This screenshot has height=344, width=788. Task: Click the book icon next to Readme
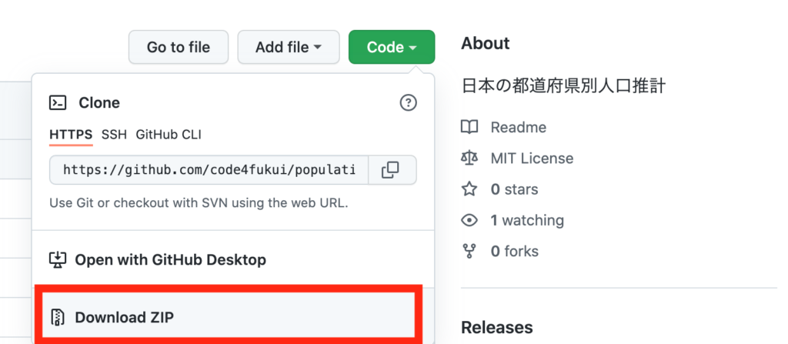pyautogui.click(x=469, y=127)
